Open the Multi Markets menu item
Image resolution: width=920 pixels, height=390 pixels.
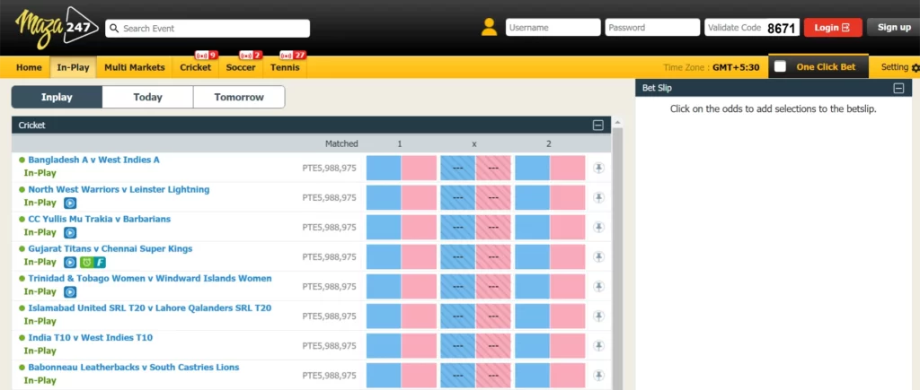pos(134,67)
